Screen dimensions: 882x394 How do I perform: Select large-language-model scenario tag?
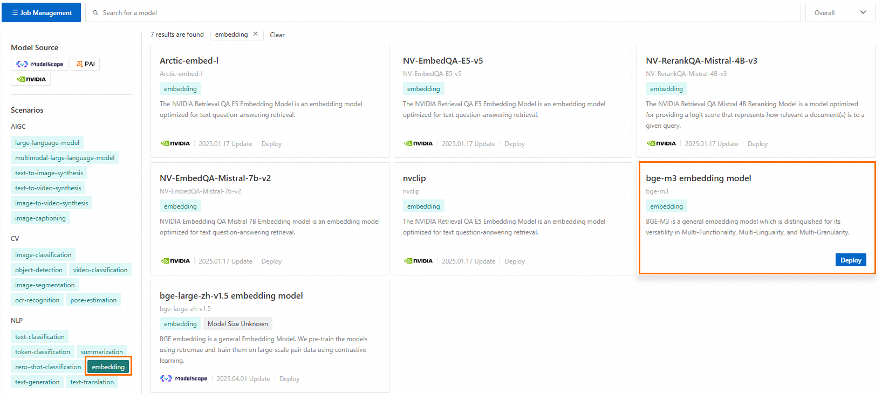(x=47, y=143)
